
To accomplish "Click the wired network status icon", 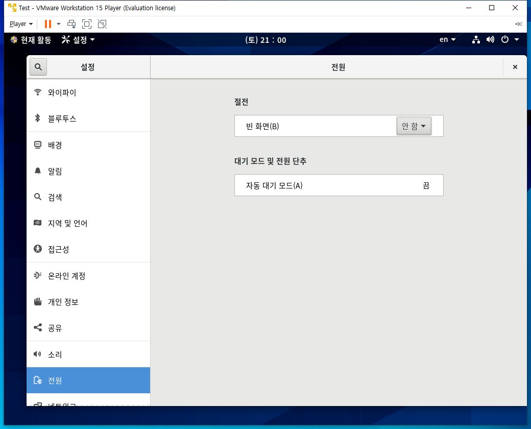I will pyautogui.click(x=476, y=40).
